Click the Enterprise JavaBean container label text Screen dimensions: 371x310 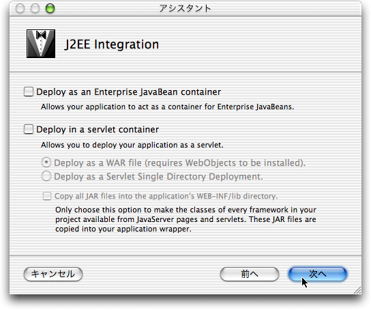coord(128,92)
